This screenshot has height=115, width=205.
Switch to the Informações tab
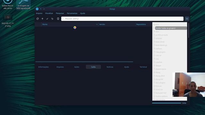click(44, 67)
